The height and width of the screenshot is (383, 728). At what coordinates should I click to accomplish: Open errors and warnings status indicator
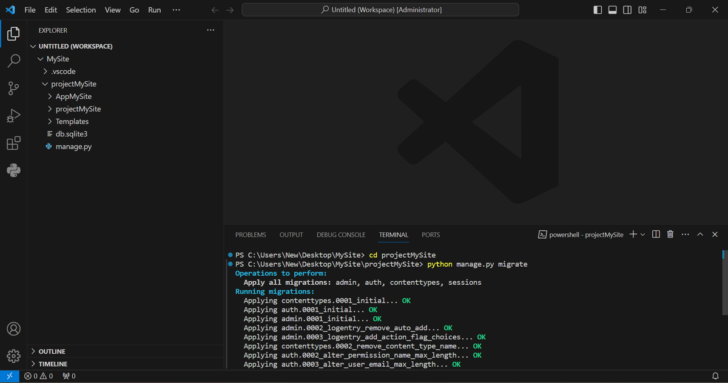click(x=39, y=376)
